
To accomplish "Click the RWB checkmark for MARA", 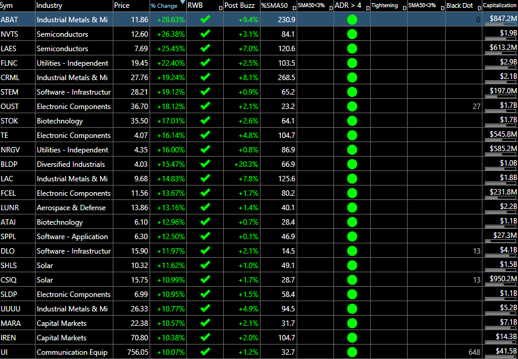I will 205,323.
